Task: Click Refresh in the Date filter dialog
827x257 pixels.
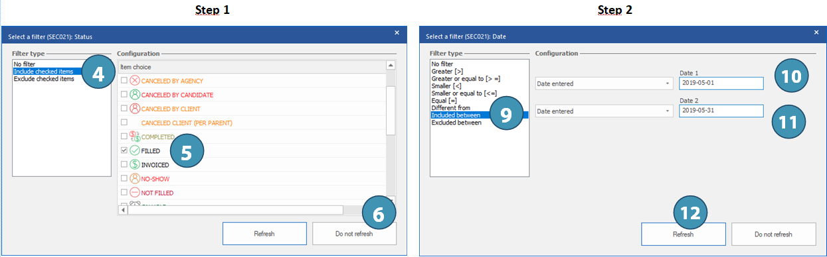Action: click(683, 234)
